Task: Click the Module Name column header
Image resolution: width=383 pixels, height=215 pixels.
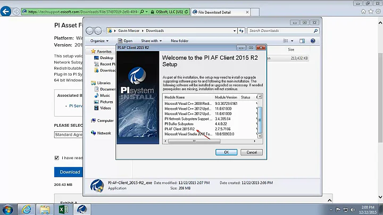Action: pos(188,97)
